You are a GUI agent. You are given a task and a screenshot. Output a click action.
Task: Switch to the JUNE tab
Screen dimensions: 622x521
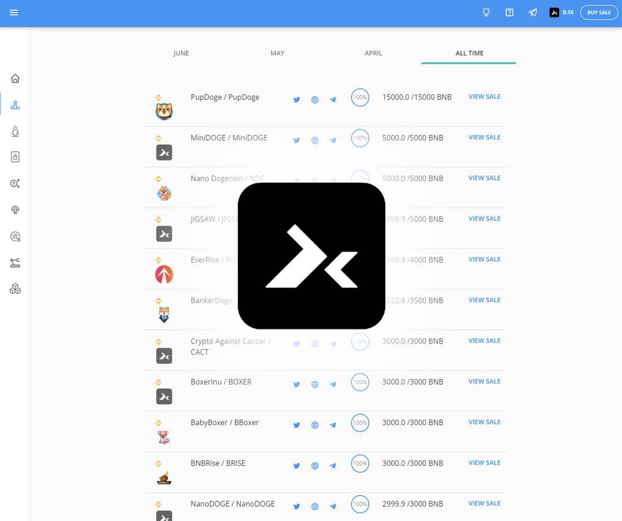(x=181, y=53)
